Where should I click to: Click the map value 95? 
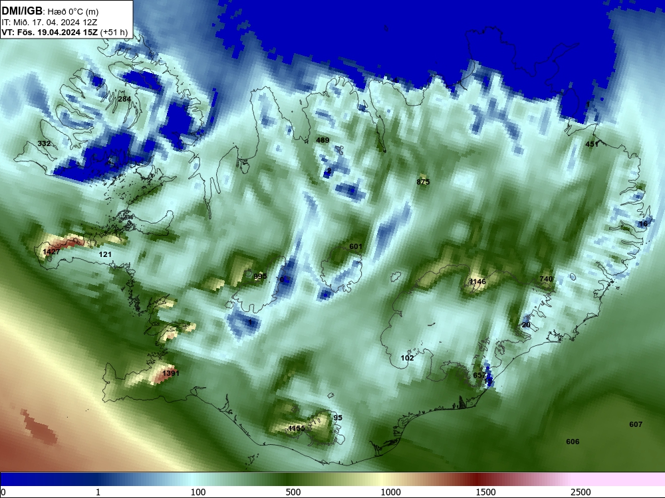click(x=338, y=418)
